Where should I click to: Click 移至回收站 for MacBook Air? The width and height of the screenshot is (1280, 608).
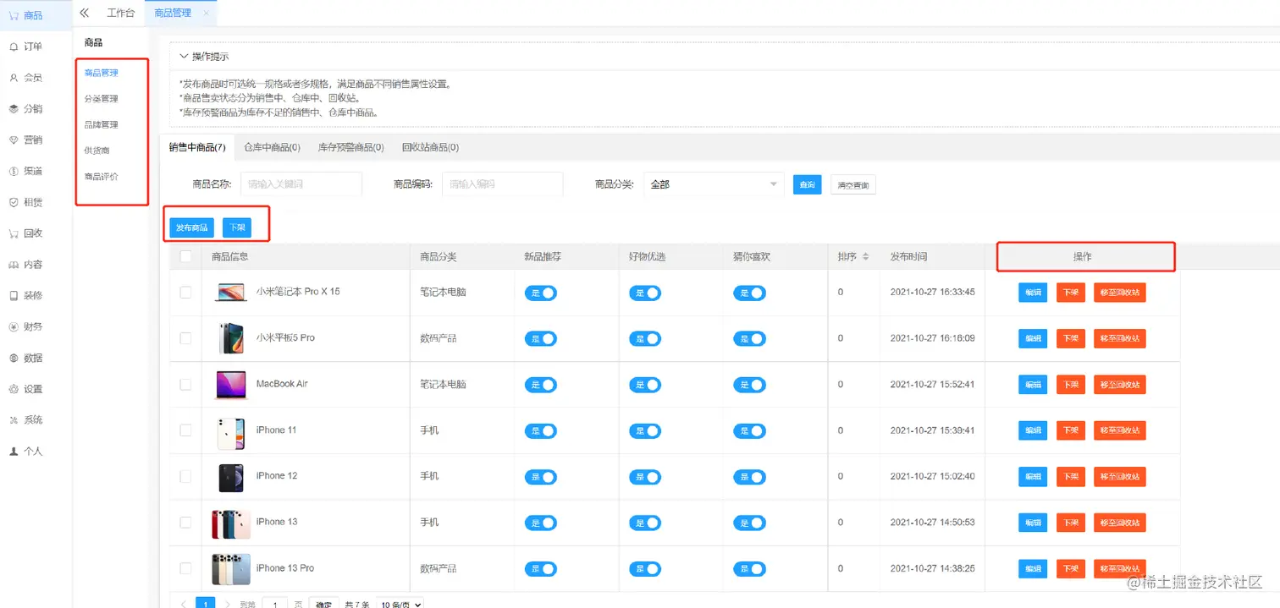1120,385
